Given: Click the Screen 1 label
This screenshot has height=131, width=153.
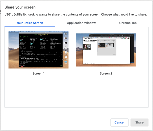Looking at the screenshot, I should (x=38, y=73).
